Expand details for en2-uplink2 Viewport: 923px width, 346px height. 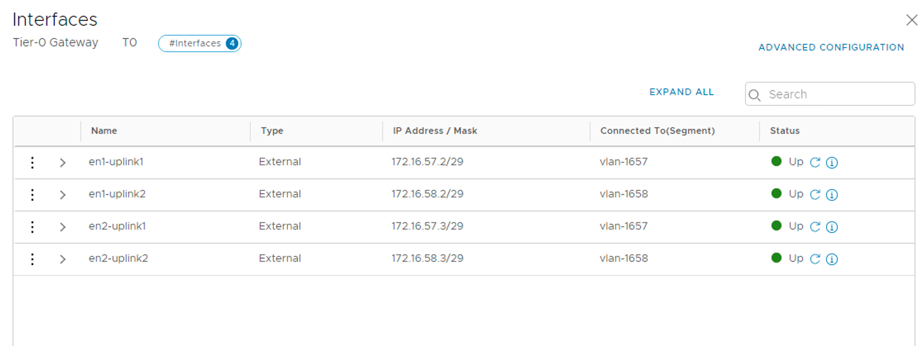tap(62, 259)
